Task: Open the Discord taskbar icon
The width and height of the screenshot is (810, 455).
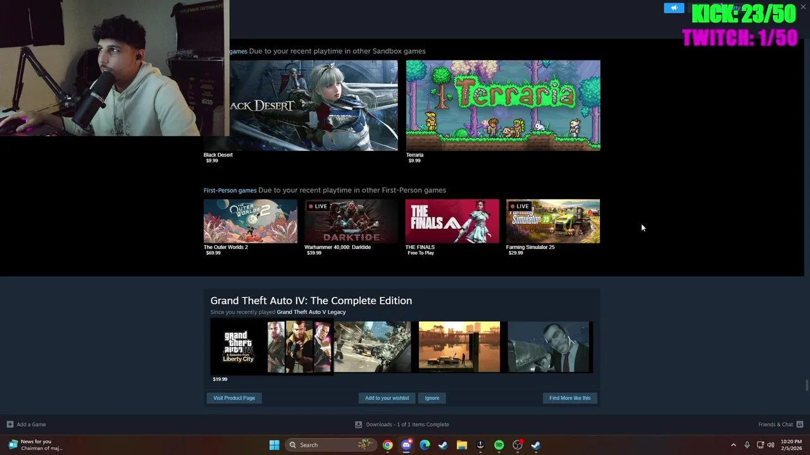Action: 406,445
